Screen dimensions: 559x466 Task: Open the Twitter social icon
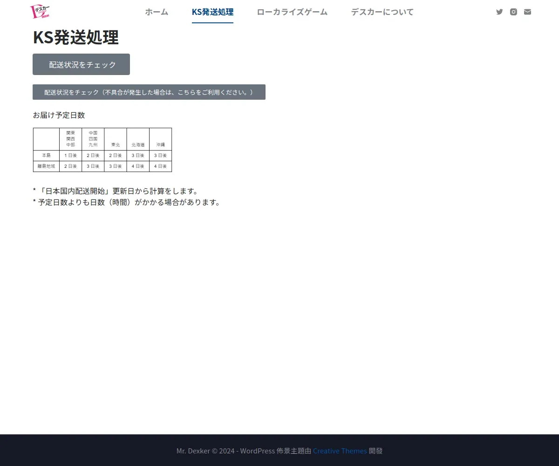(499, 12)
